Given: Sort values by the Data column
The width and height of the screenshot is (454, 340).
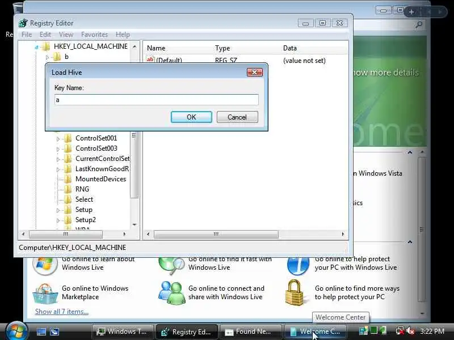Looking at the screenshot, I should [290, 48].
